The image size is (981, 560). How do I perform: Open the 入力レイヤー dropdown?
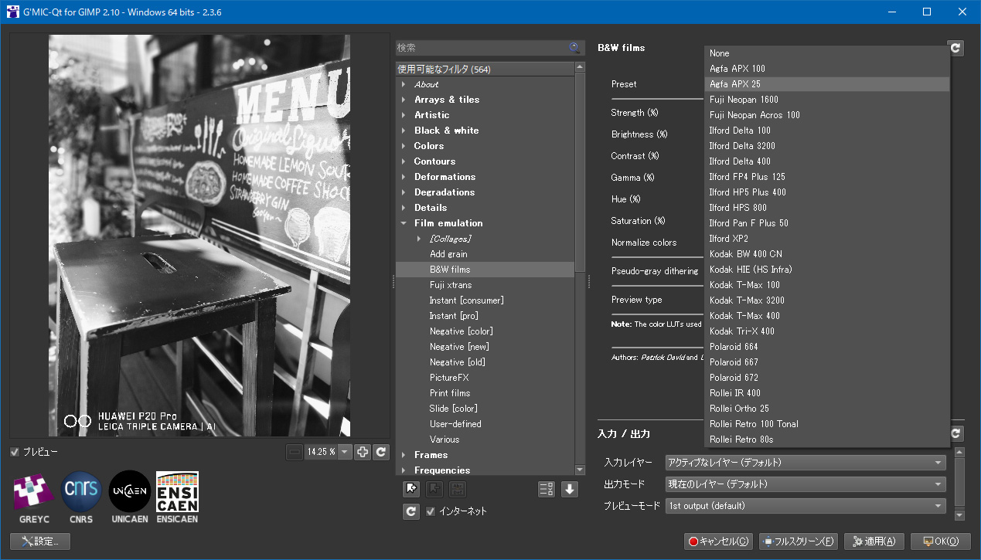(x=806, y=463)
